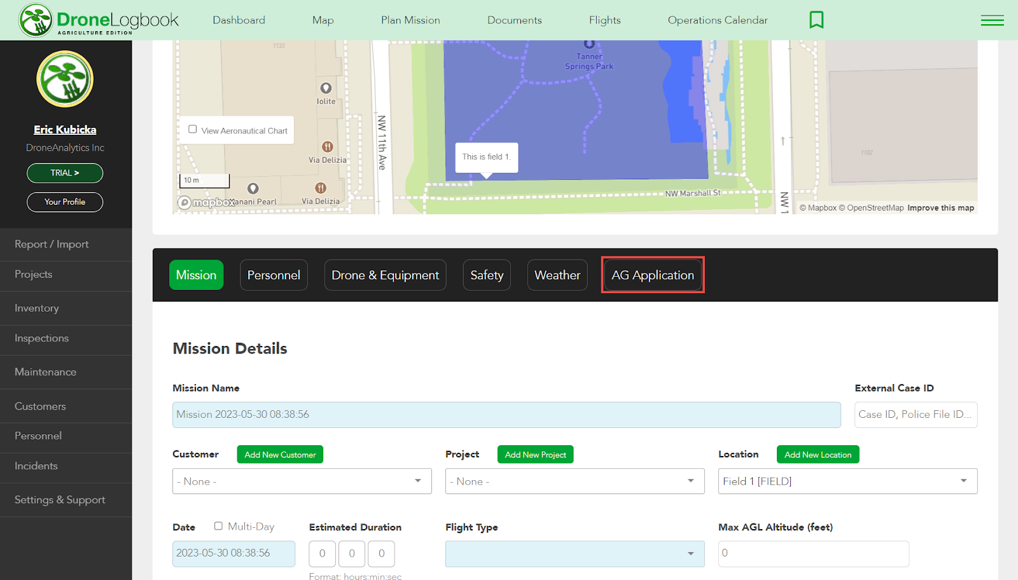
Task: Toggle View Aeronautical Chart checkbox
Action: click(193, 129)
